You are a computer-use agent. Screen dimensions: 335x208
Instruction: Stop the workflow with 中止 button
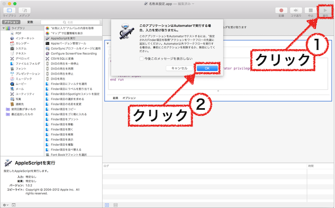pos(311,10)
